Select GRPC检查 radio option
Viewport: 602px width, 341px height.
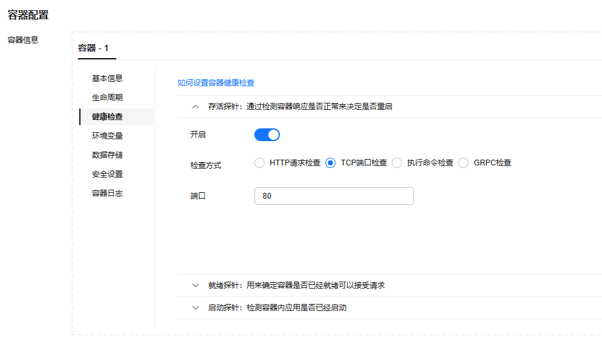463,163
